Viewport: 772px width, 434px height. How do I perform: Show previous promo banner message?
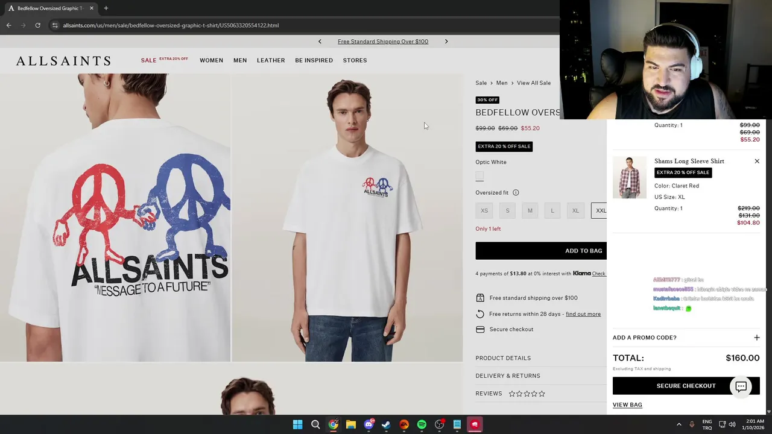coord(320,42)
